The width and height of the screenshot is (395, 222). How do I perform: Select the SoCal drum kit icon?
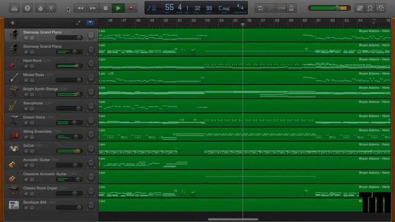pyautogui.click(x=14, y=149)
